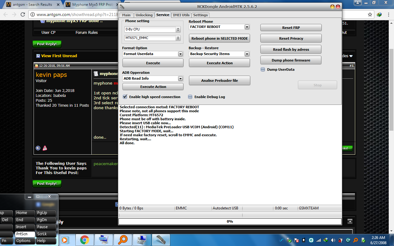
Task: Open the Backup - Restore dropdown
Action: [x=247, y=54]
